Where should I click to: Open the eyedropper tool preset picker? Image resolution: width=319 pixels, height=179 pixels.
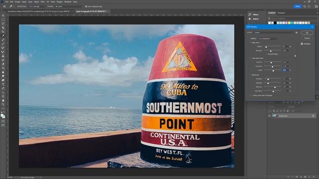11,6
